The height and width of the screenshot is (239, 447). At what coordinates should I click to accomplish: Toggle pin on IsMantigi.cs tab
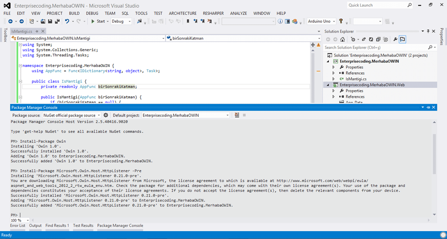click(x=37, y=31)
